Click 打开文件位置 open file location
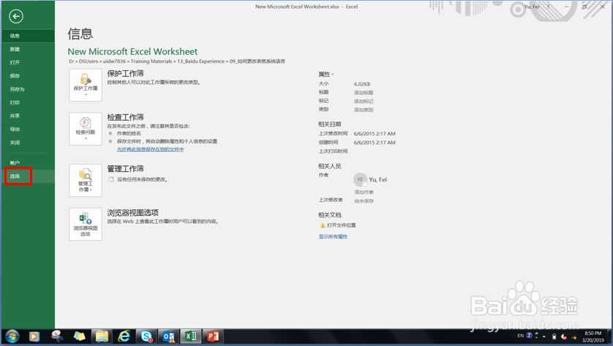The image size is (613, 346). [342, 225]
